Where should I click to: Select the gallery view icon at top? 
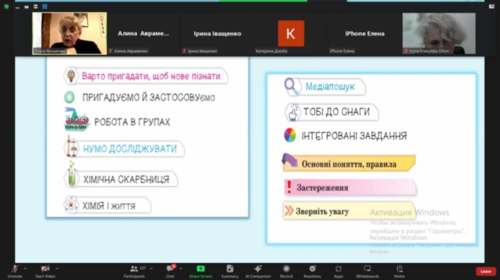pos(45,6)
